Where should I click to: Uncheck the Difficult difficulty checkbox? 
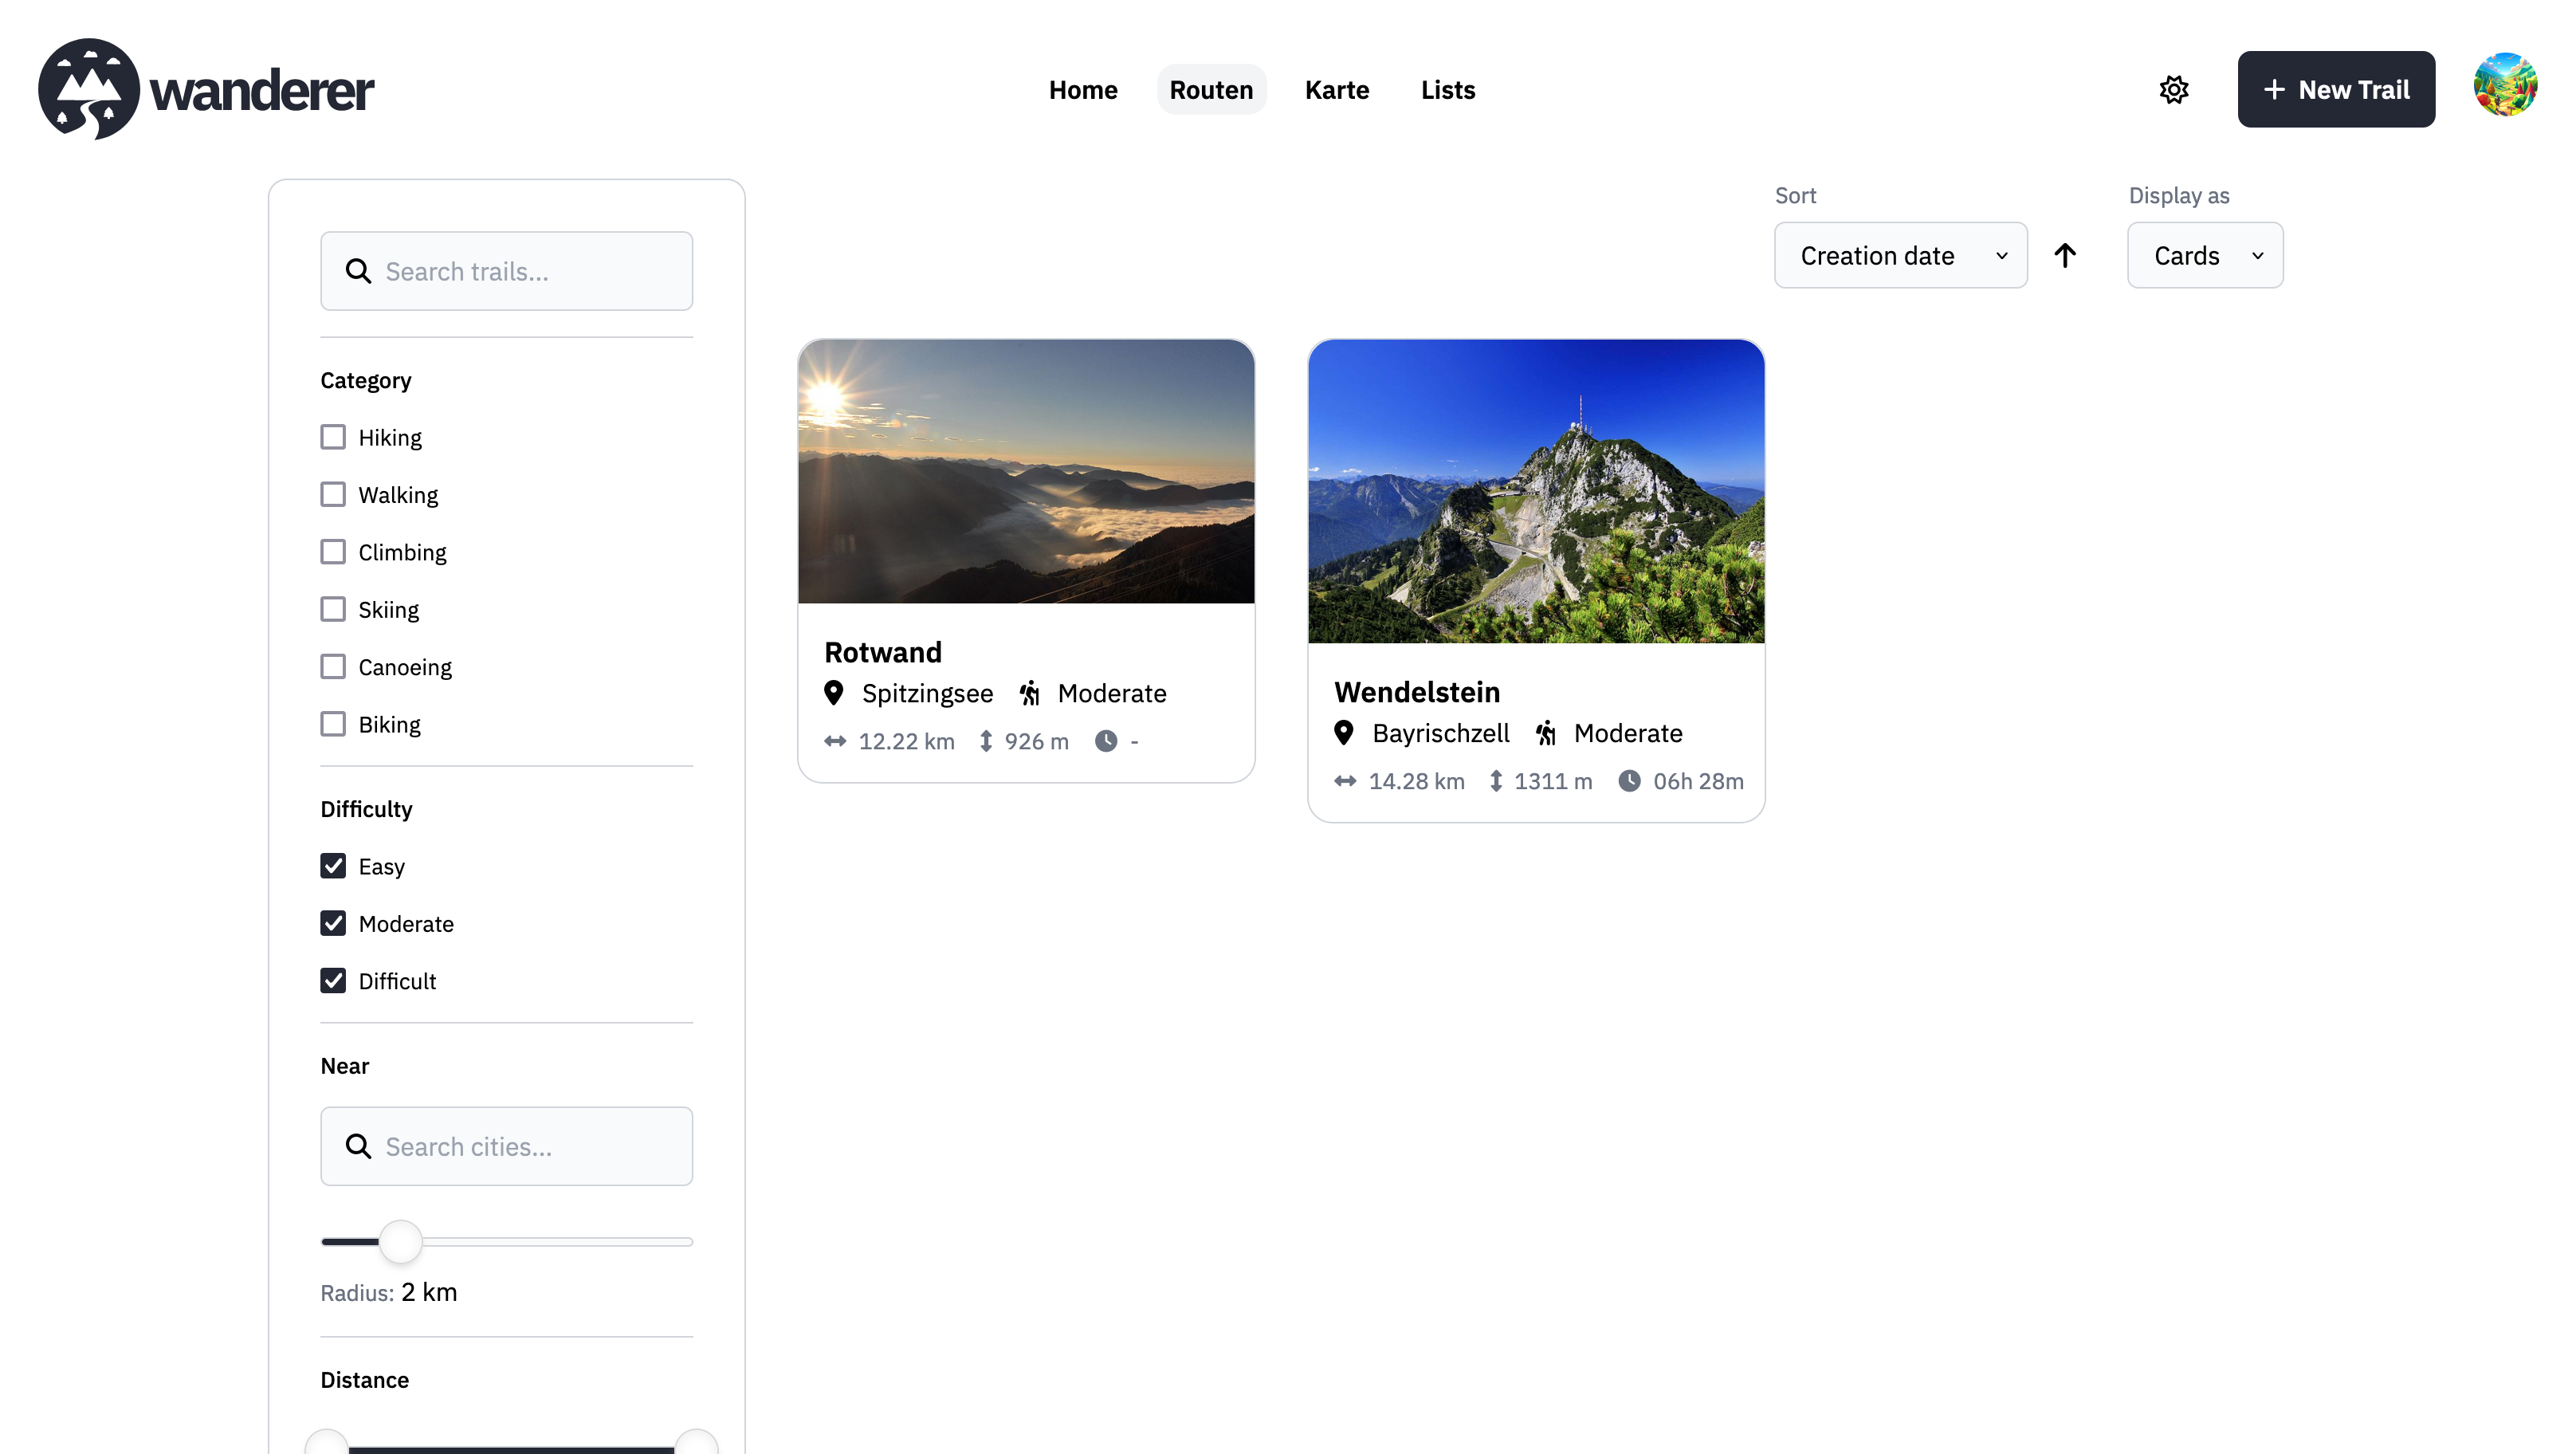coord(333,981)
